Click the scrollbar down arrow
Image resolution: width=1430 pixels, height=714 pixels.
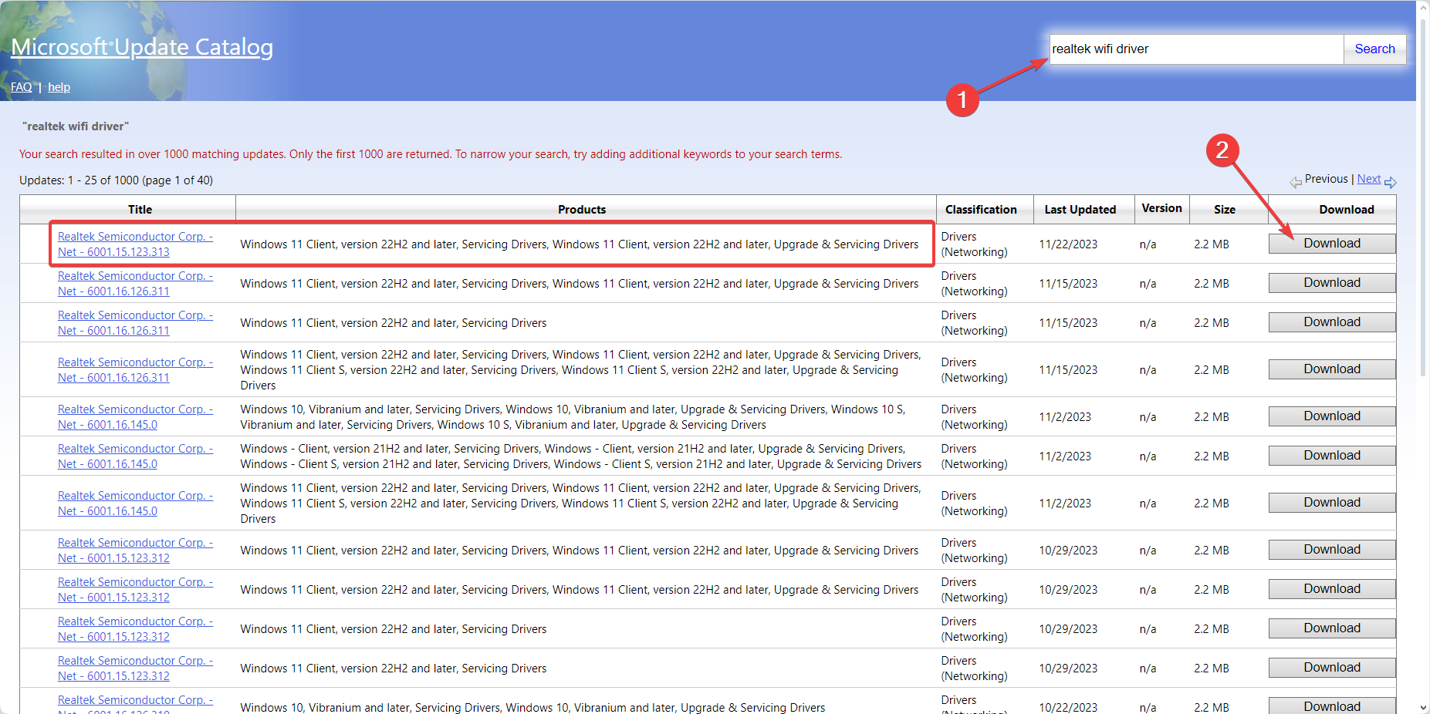(x=1423, y=707)
